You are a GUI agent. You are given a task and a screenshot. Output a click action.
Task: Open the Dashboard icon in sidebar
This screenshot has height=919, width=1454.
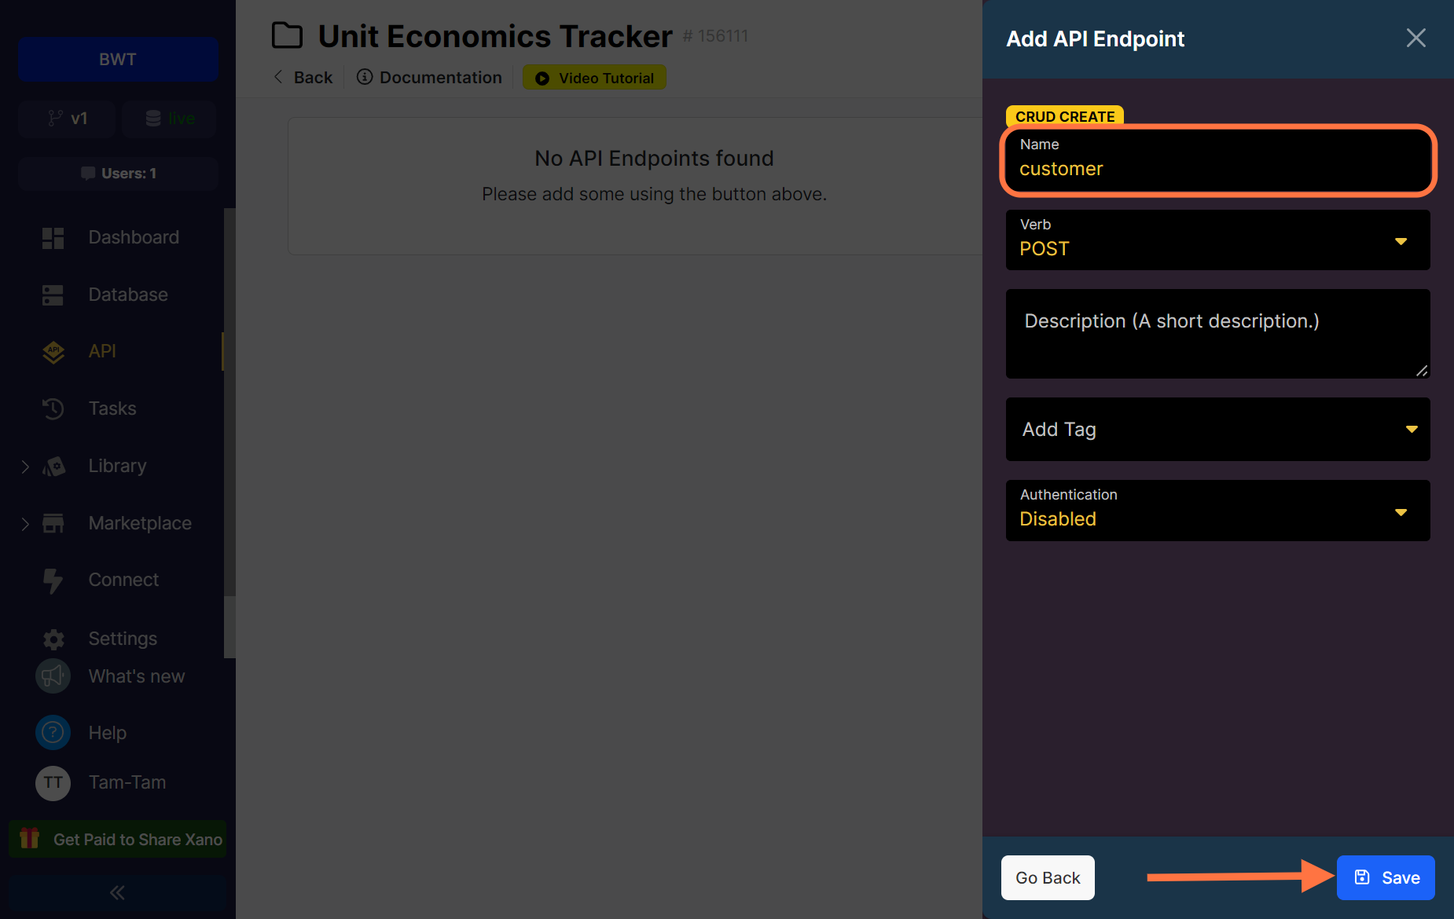coord(53,238)
